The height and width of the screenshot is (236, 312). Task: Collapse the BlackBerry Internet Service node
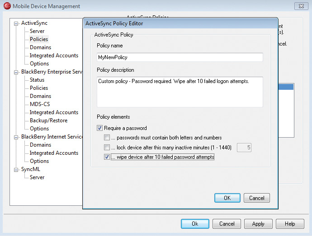point(16,137)
